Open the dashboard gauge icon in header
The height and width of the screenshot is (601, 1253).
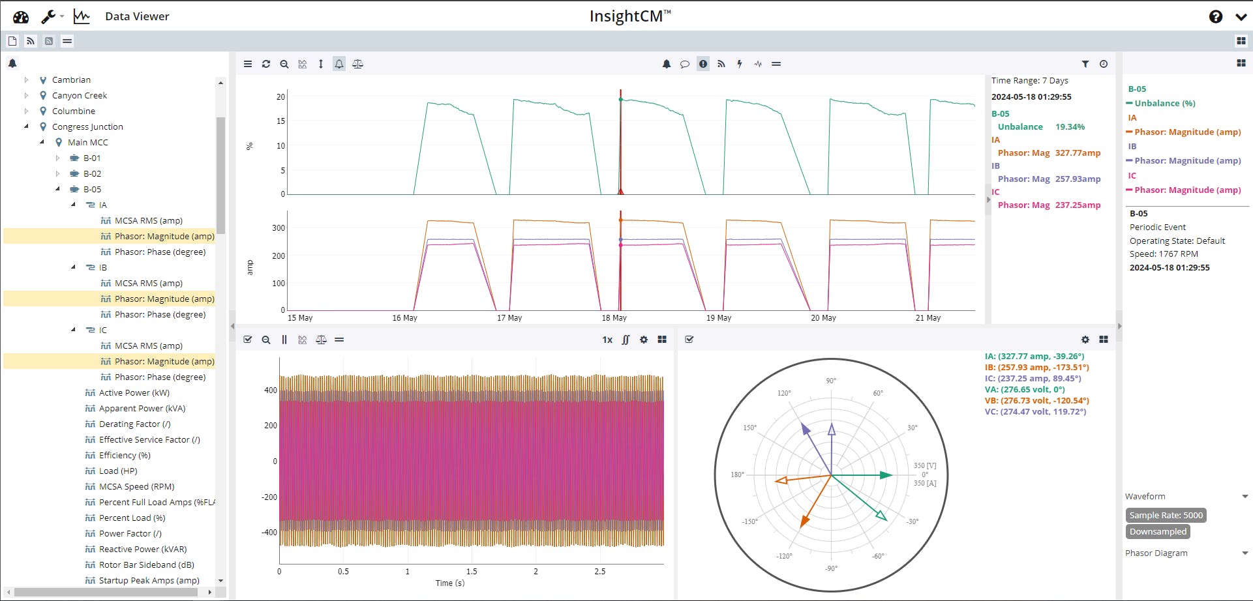(x=21, y=17)
